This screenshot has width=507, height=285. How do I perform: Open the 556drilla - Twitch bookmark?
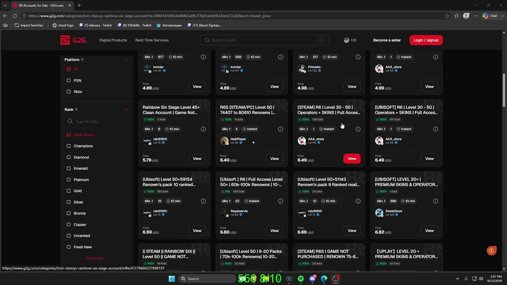point(135,25)
